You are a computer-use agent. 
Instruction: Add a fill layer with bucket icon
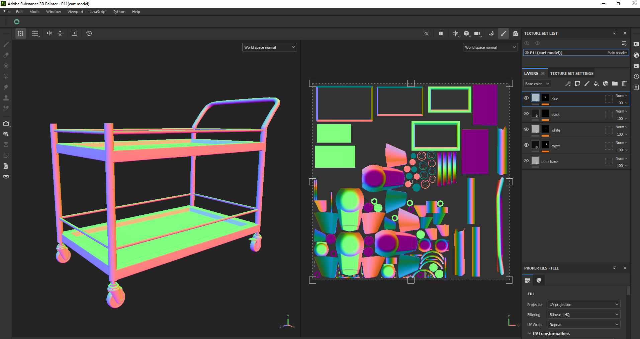tap(596, 83)
